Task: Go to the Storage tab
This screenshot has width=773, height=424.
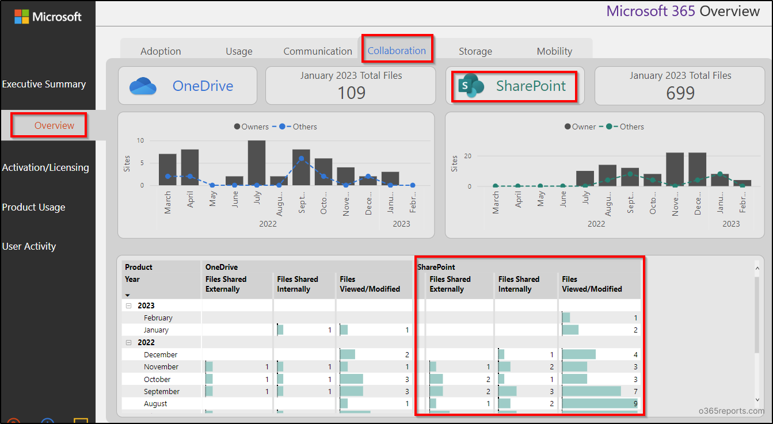Action: pyautogui.click(x=475, y=51)
